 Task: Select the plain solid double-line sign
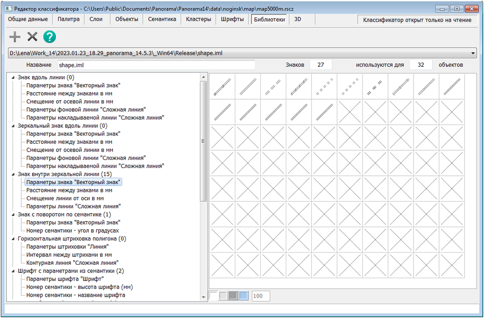pos(248,87)
